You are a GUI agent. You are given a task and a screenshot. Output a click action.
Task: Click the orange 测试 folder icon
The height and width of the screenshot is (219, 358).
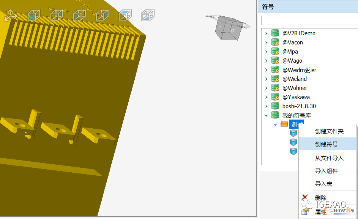click(284, 124)
